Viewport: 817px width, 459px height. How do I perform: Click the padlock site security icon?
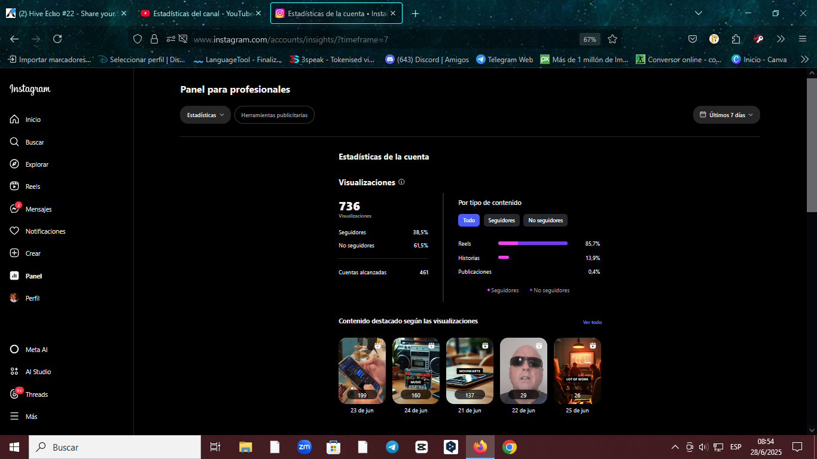click(x=154, y=39)
